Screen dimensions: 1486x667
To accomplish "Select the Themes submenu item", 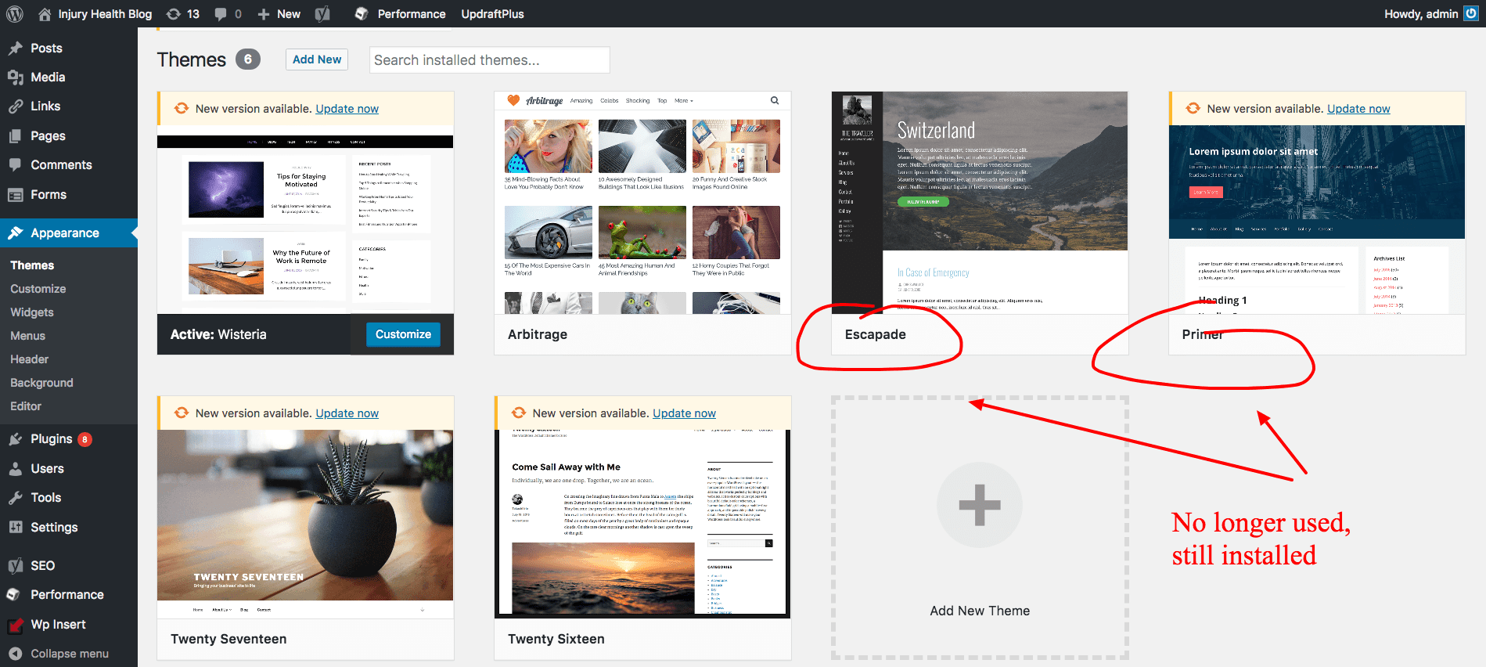I will (x=32, y=265).
